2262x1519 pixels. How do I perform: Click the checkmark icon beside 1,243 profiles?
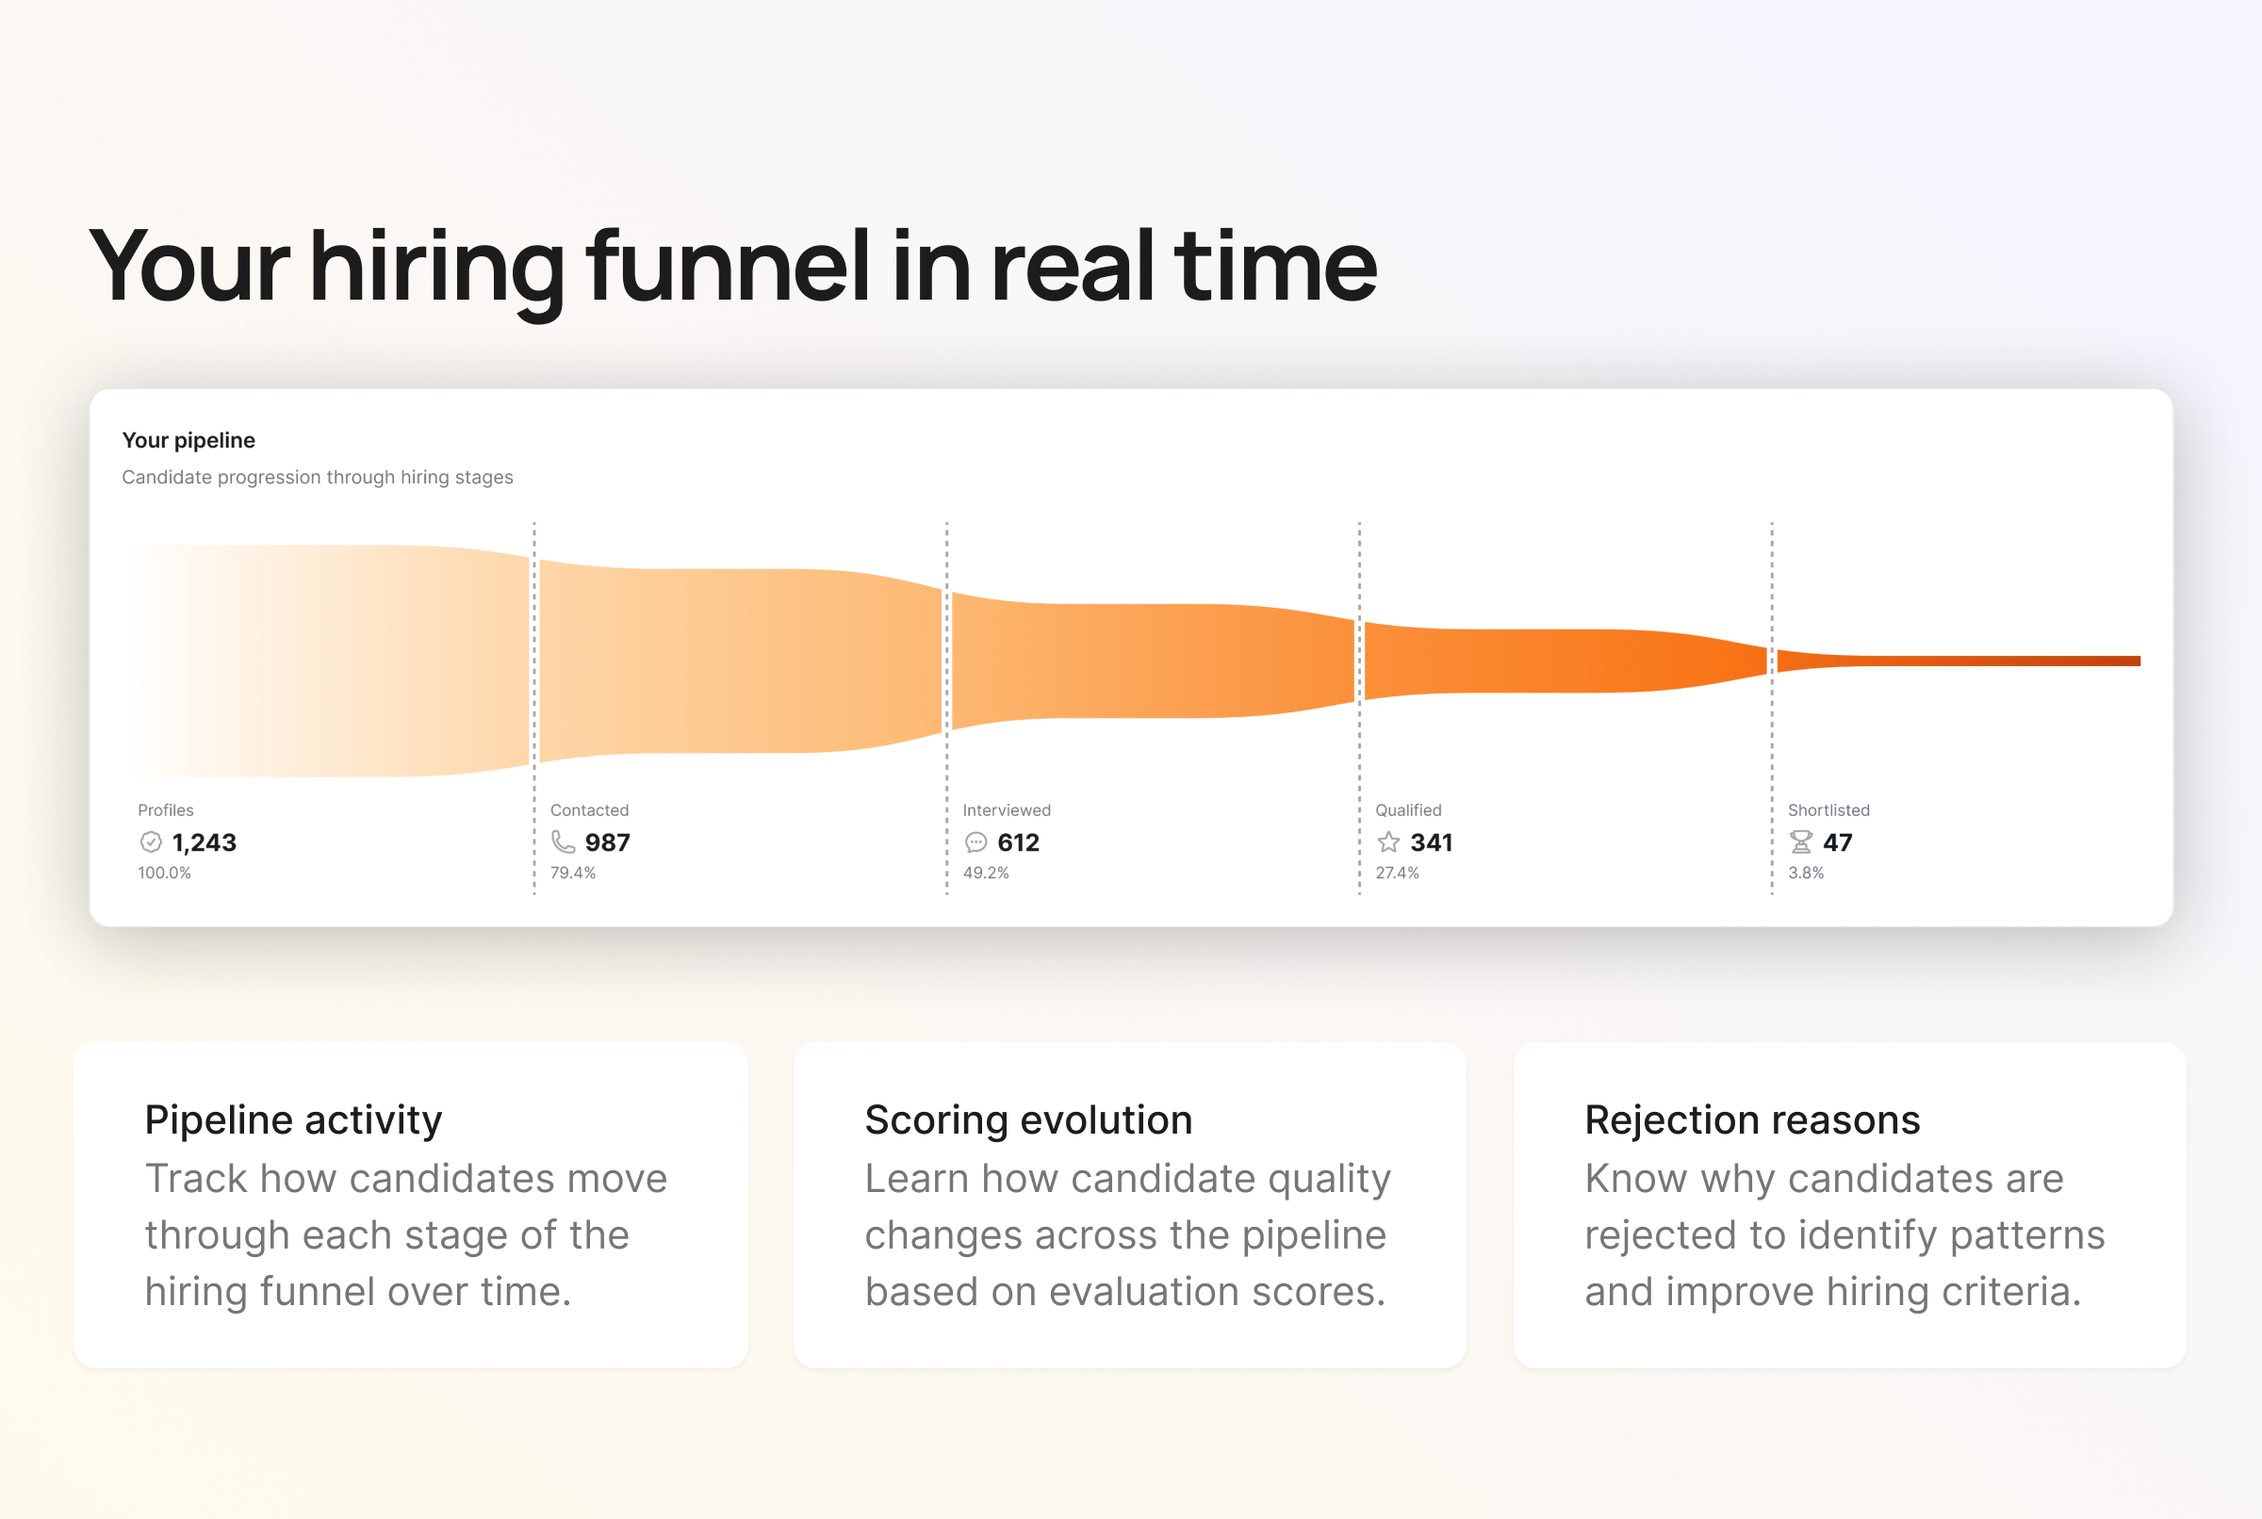click(150, 841)
